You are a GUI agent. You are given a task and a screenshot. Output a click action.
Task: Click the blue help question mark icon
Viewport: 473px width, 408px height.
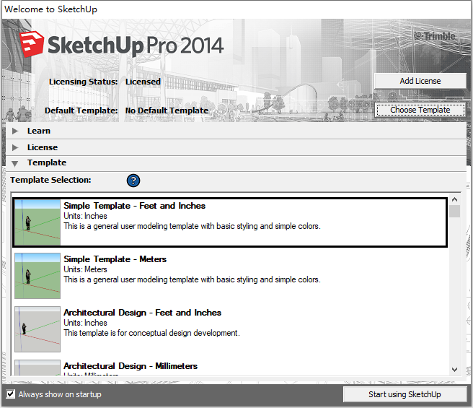pyautogui.click(x=133, y=181)
